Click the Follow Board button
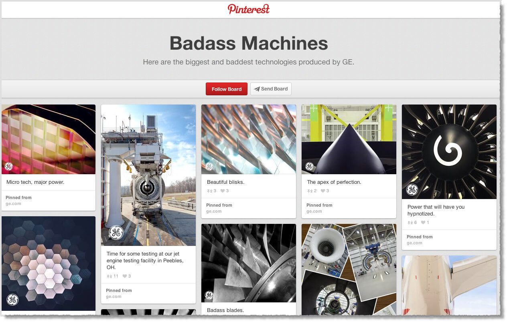The height and width of the screenshot is (322, 507). [227, 89]
